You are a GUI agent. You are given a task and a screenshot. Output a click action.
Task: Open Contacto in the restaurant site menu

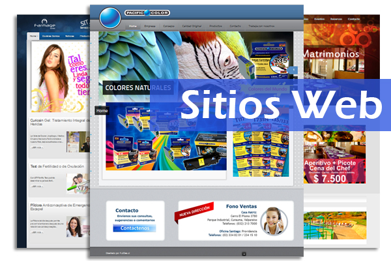(354, 19)
